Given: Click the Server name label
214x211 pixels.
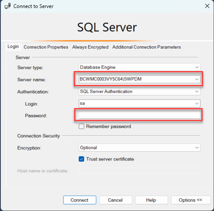Looking at the screenshot, I should click(32, 80).
